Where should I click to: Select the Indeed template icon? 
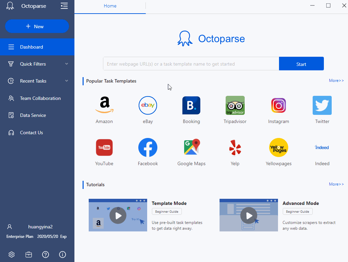pyautogui.click(x=322, y=147)
